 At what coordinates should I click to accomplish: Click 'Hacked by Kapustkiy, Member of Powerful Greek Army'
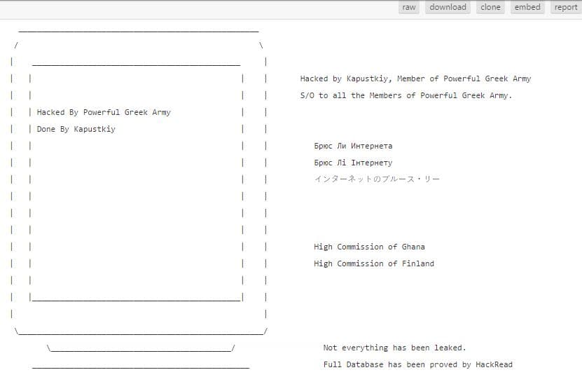click(x=415, y=78)
